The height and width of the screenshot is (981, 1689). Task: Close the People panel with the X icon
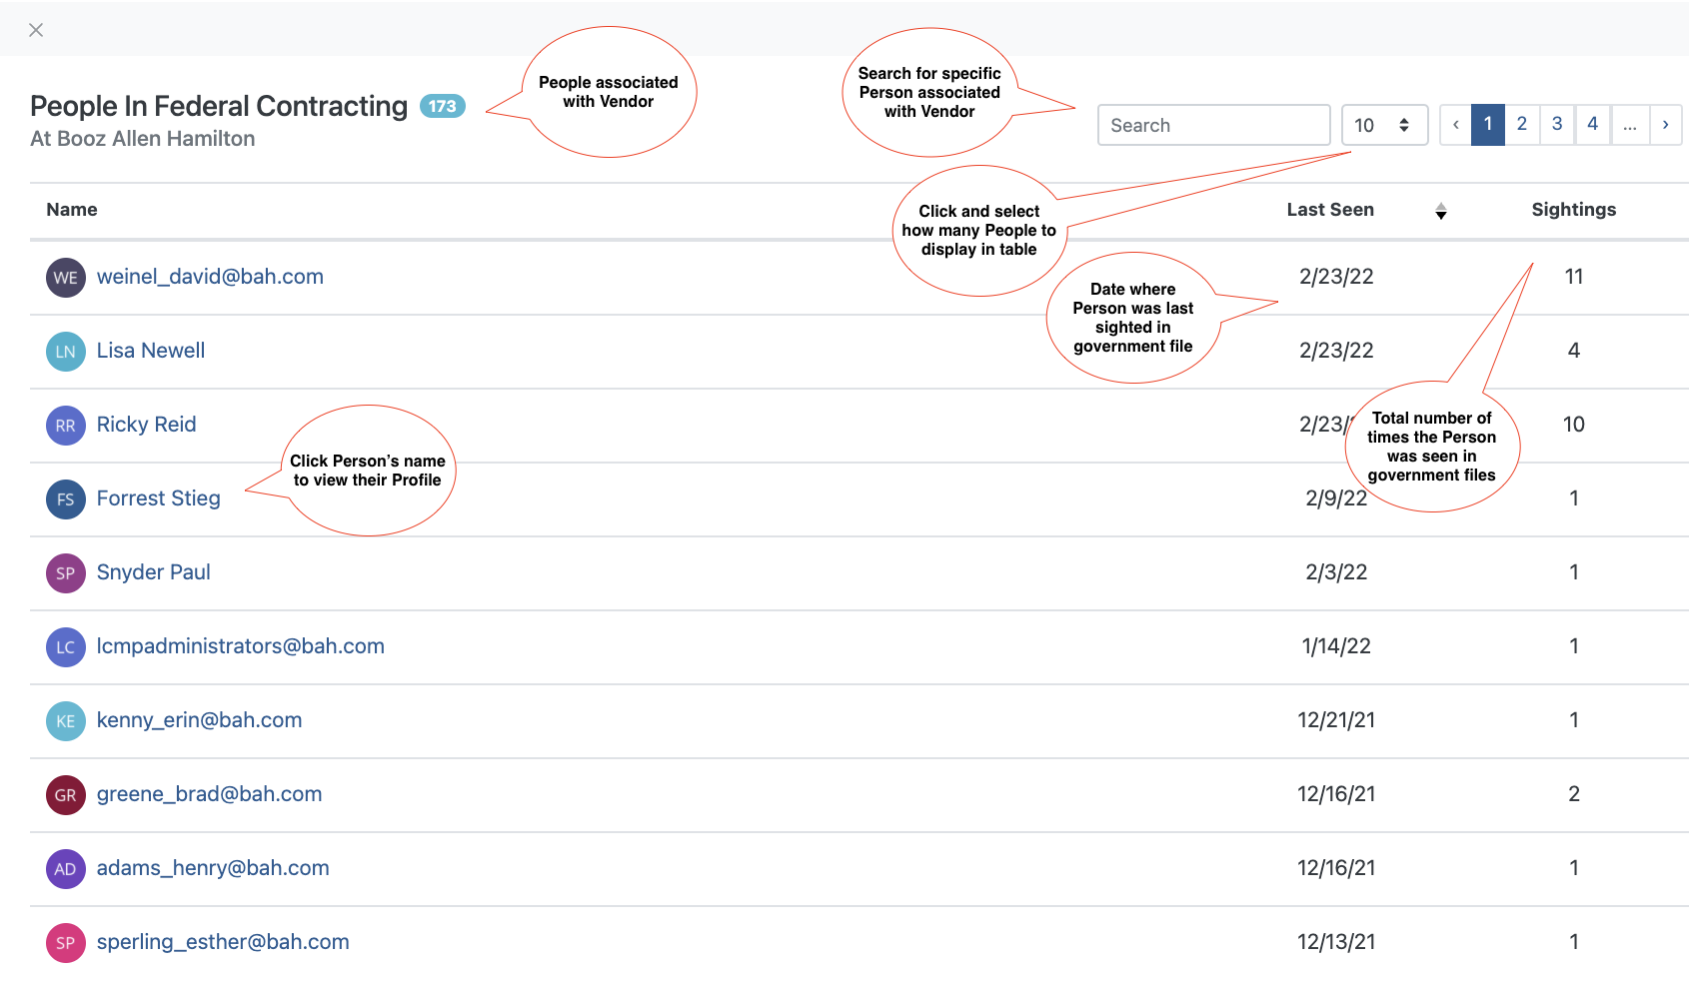(x=36, y=30)
